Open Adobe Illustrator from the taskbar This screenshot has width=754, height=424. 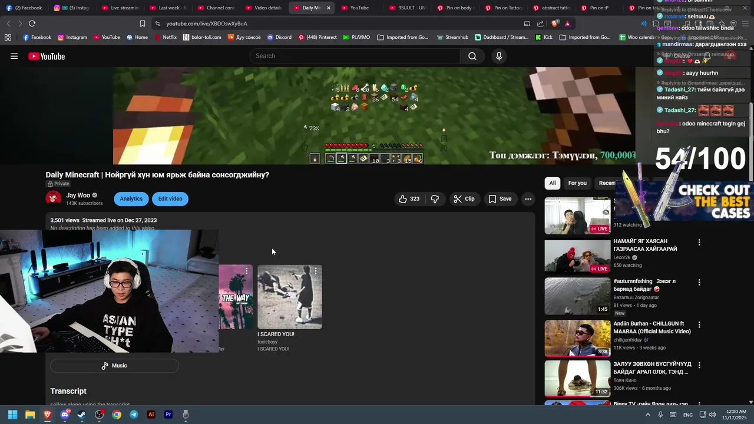coord(151,415)
